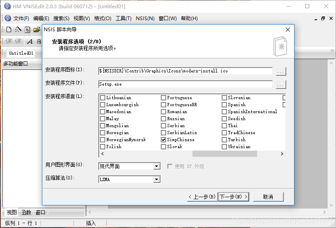Check the Mongolian language box
The width and height of the screenshot is (336, 228).
pos(103,126)
